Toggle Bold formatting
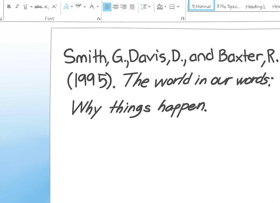This screenshot has width=280, height=203. tap(9, 7)
